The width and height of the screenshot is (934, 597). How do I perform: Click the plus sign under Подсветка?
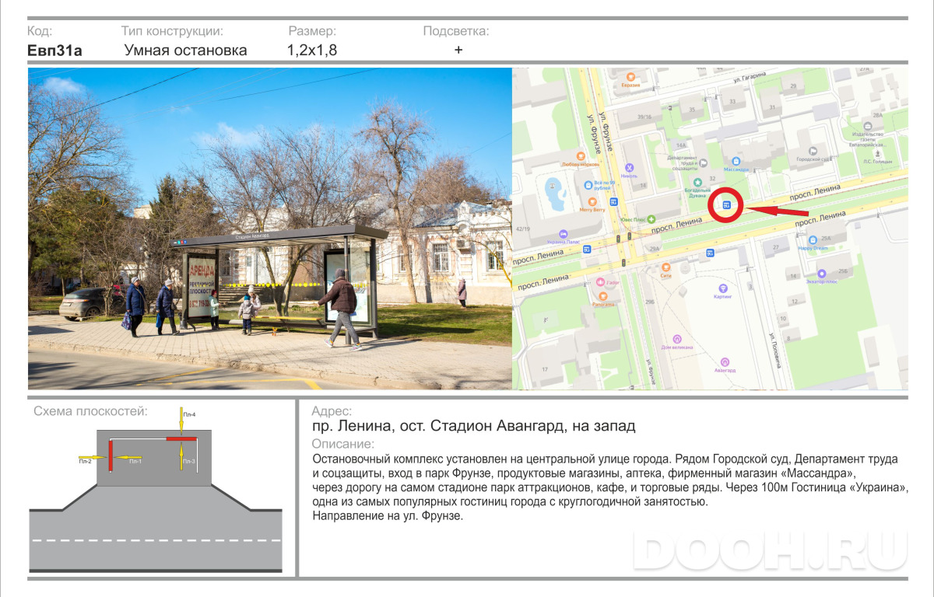[x=458, y=50]
